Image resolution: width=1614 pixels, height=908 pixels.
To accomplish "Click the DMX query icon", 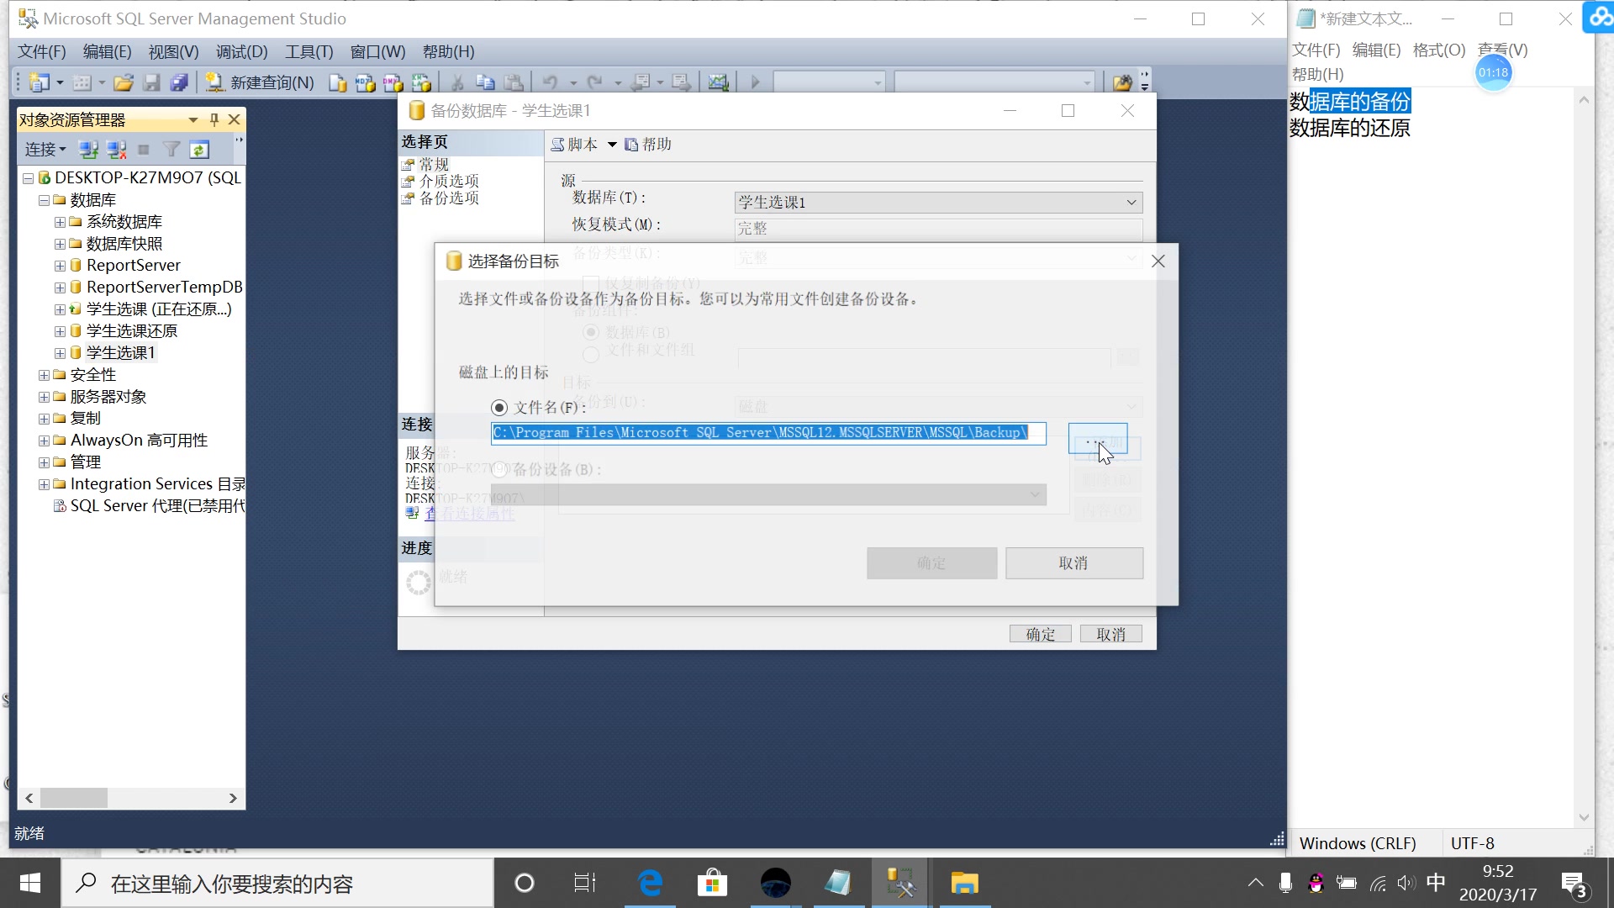I will (393, 82).
